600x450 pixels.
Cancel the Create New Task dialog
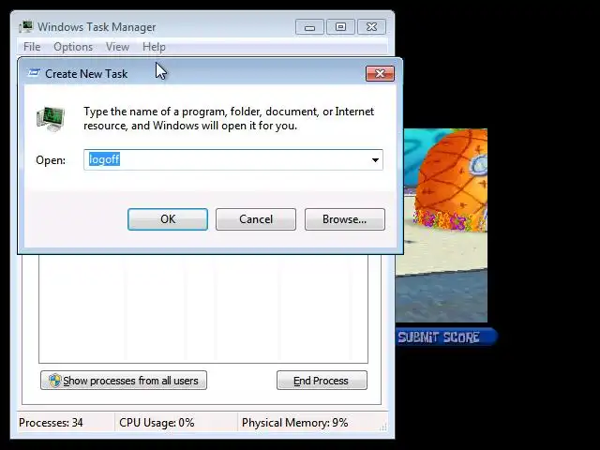(x=256, y=219)
